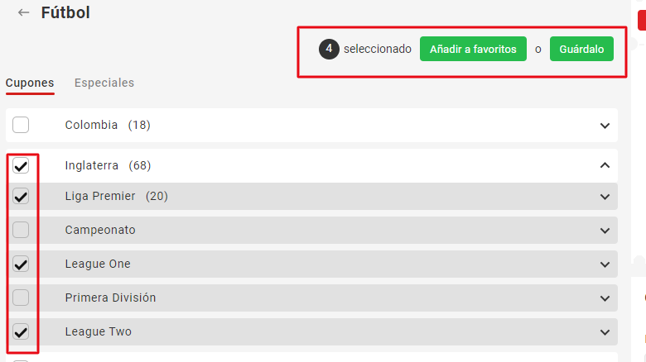Viewport: 646px width, 362px height.
Task: Click the Añadir a favoritos button
Action: [473, 50]
